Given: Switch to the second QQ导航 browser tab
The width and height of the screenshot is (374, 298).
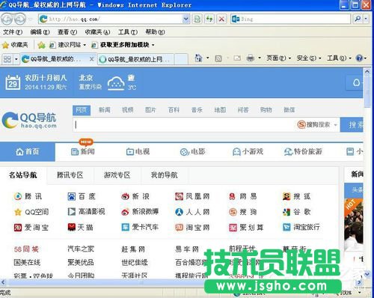Looking at the screenshot, I should pyautogui.click(x=135, y=59).
